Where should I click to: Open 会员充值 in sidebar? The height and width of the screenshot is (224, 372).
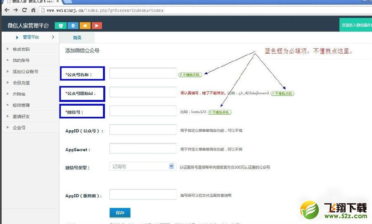(21, 83)
